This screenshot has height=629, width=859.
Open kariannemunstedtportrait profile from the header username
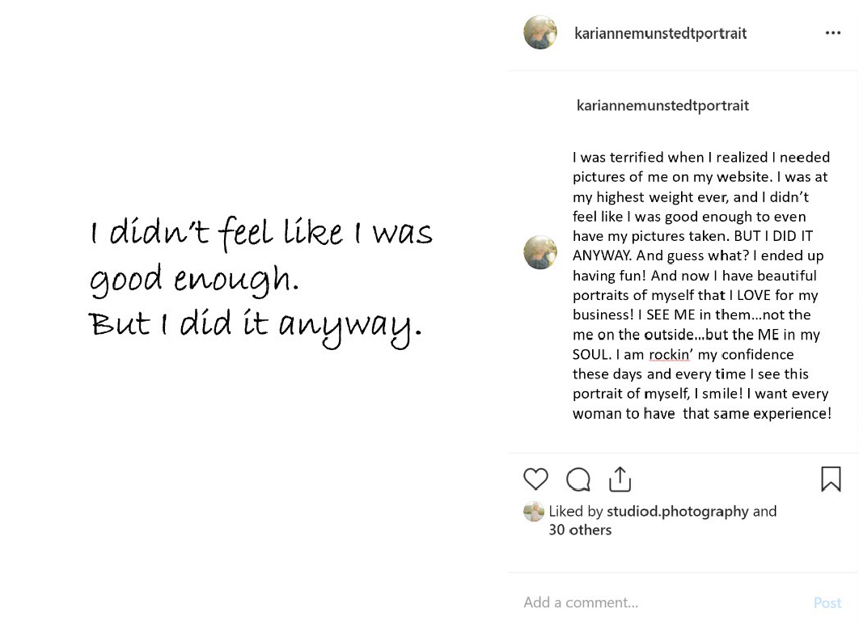(x=660, y=33)
